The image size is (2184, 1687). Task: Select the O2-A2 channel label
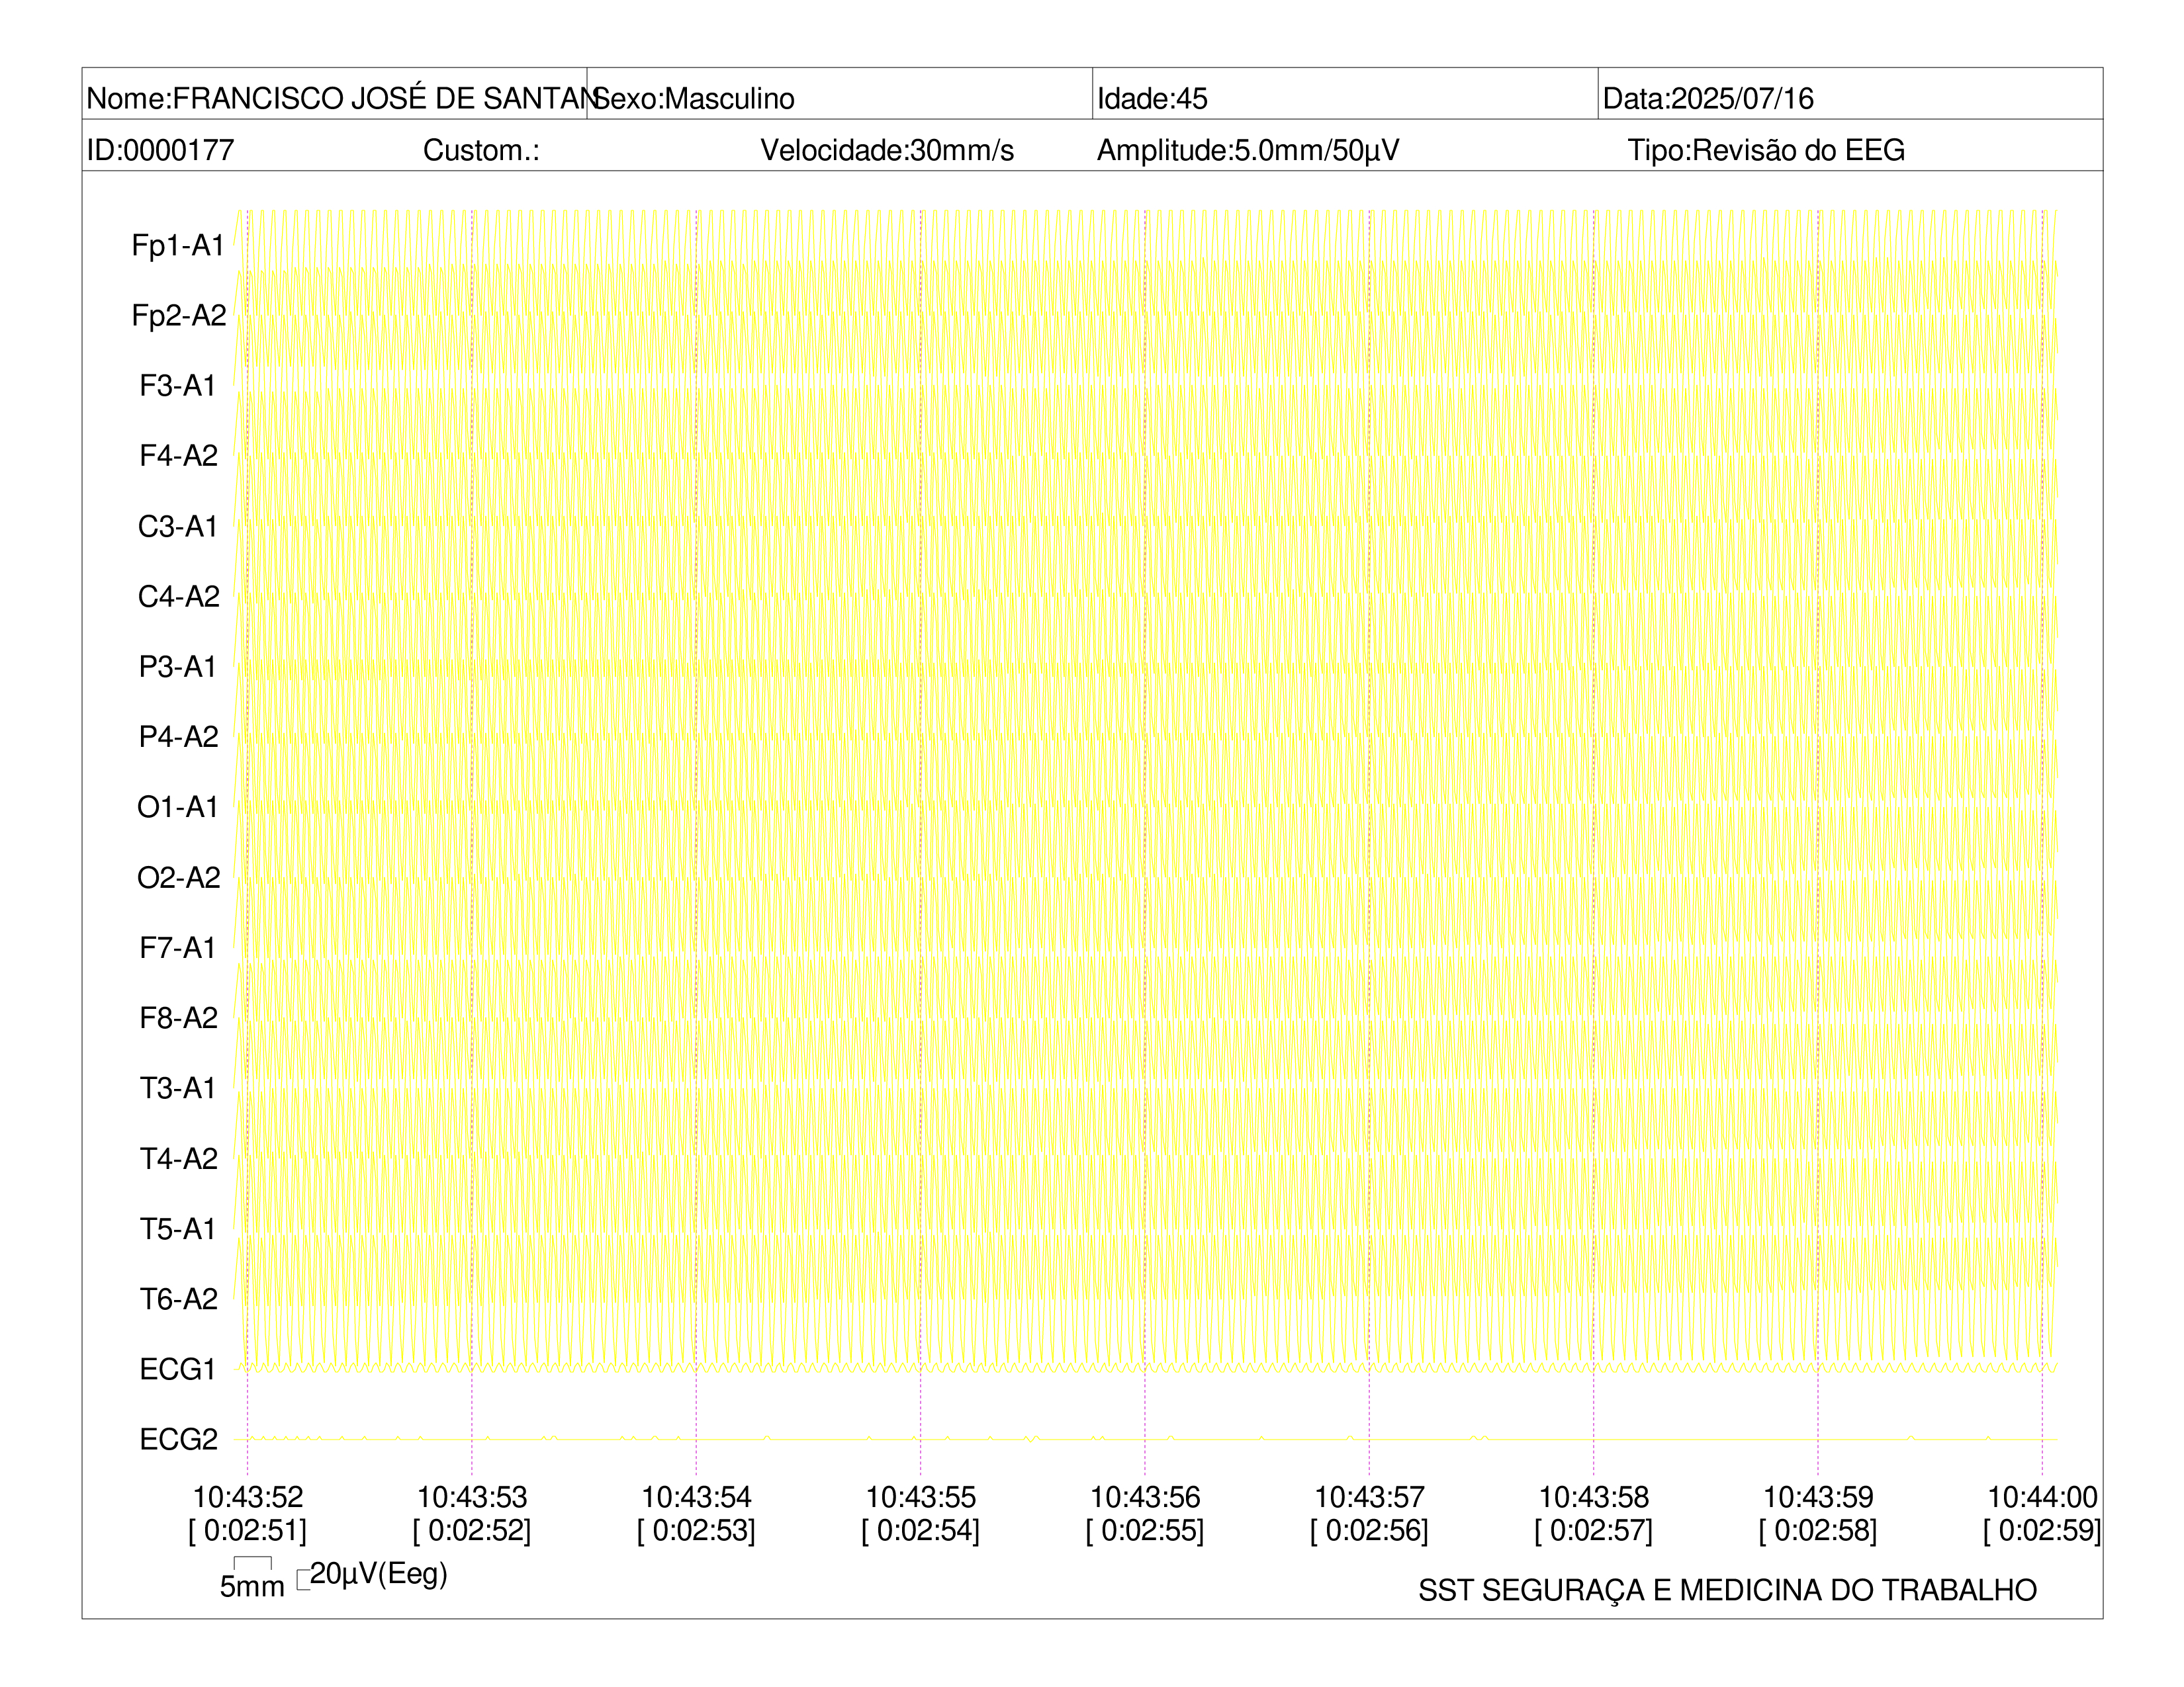[178, 877]
